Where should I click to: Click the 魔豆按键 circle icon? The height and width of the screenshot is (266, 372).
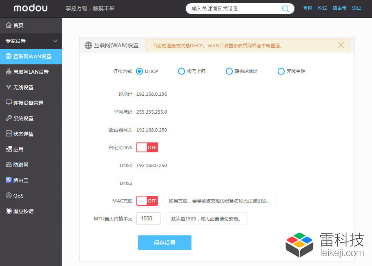pyautogui.click(x=9, y=211)
